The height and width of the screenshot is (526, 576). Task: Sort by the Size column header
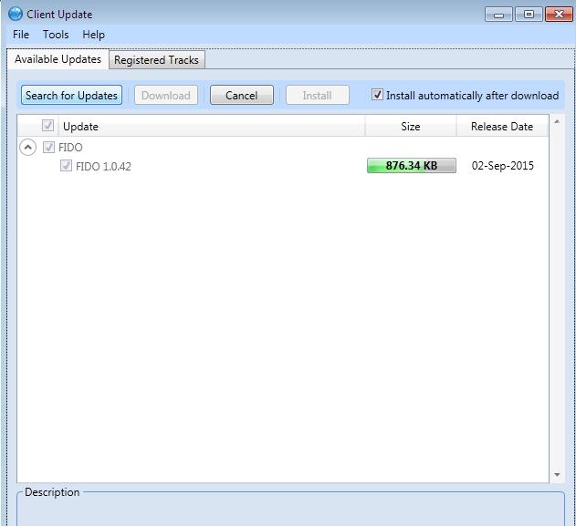pos(411,126)
